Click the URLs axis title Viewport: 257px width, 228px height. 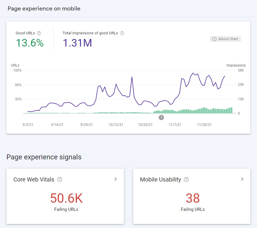(x=15, y=65)
